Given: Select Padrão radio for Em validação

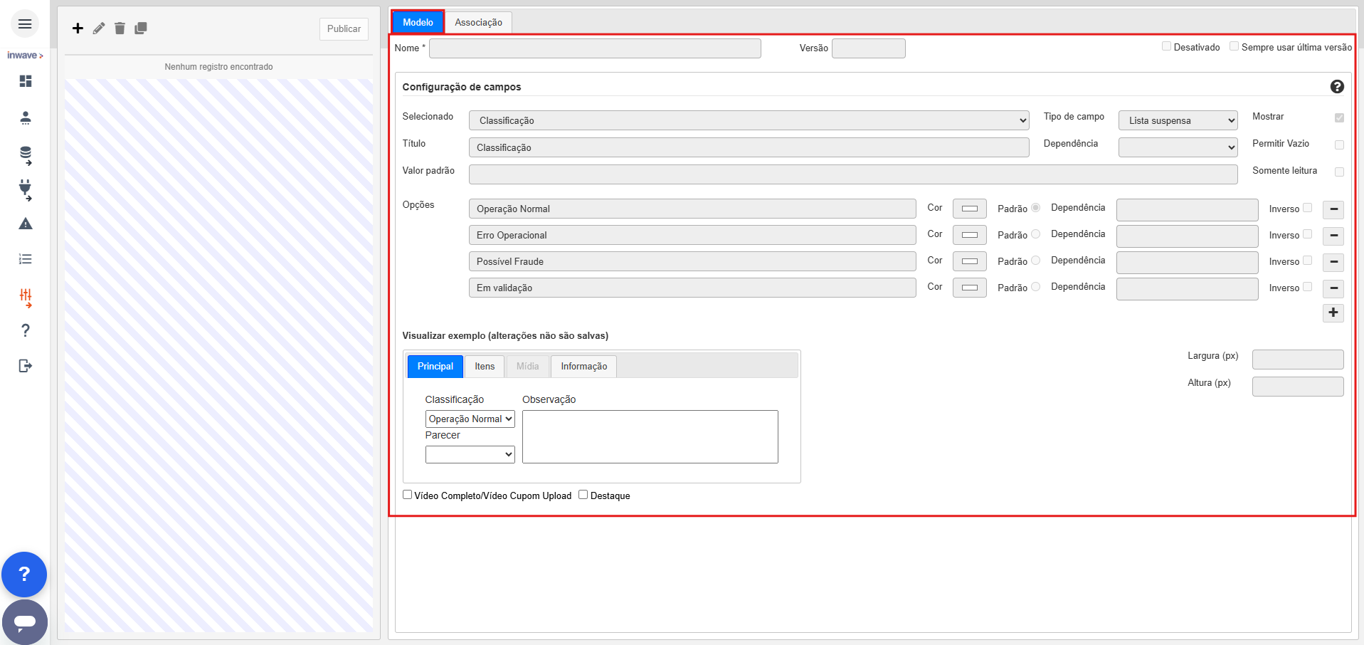Looking at the screenshot, I should [x=1036, y=287].
